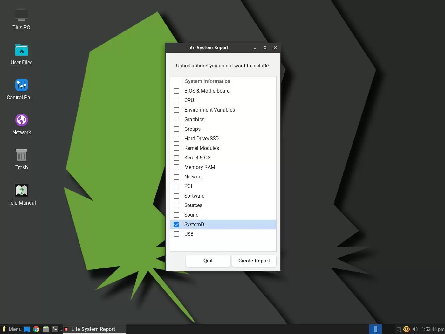Click the Create Report button

pyautogui.click(x=254, y=261)
